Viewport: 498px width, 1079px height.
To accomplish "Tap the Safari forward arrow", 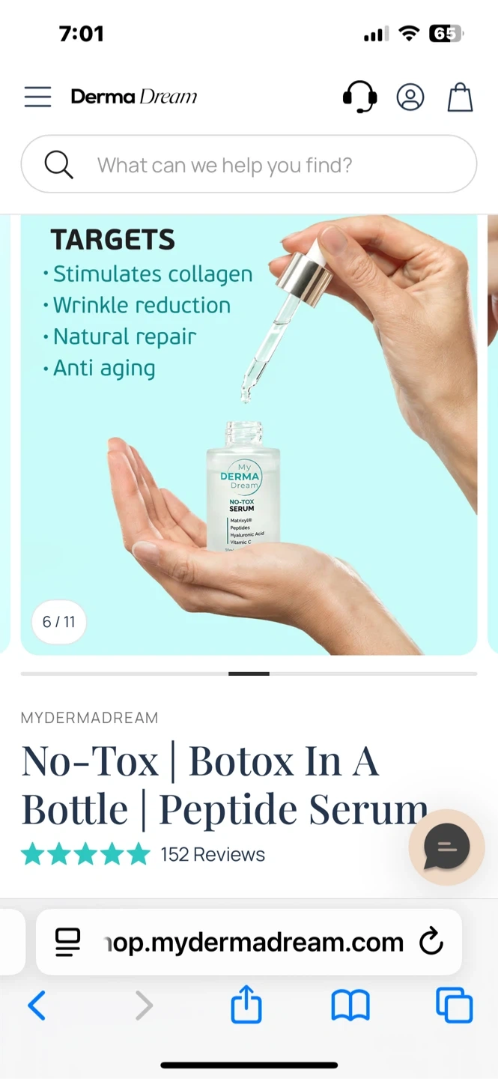I will pos(144,1006).
